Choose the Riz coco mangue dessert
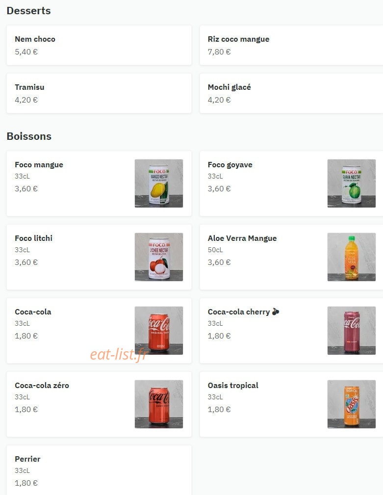Image resolution: width=383 pixels, height=495 pixels. (x=291, y=46)
